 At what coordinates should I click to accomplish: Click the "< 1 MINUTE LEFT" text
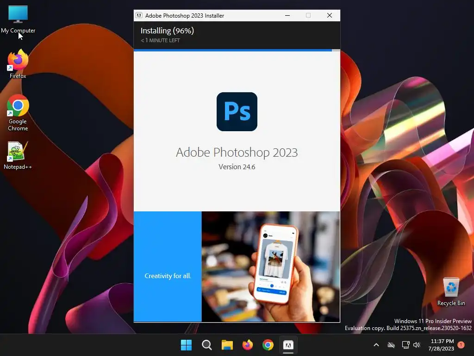point(160,40)
